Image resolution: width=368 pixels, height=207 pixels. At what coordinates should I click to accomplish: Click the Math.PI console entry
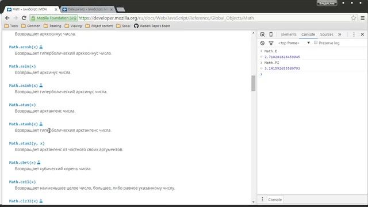[271, 63]
